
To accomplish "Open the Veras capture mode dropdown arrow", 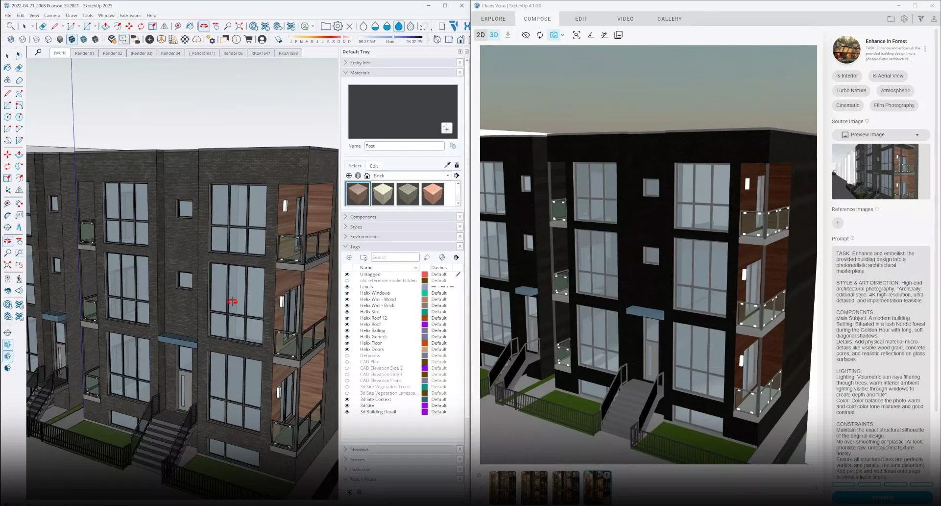I will (x=563, y=35).
